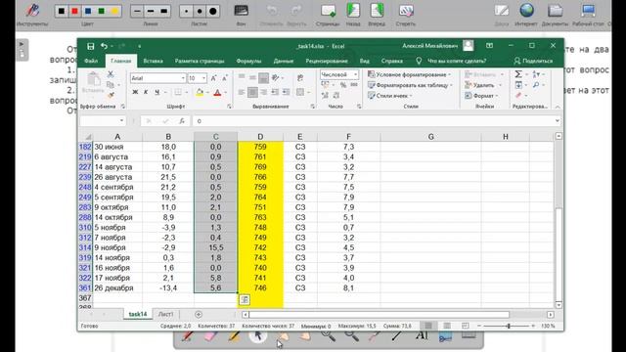Switch to the Вид ribbon tab
Screen dimensions: 626x352
pos(365,61)
